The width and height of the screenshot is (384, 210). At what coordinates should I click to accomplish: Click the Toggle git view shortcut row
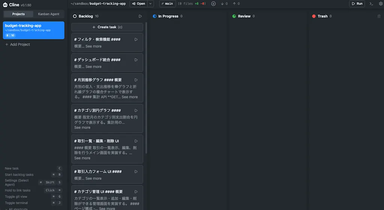[x=33, y=197]
